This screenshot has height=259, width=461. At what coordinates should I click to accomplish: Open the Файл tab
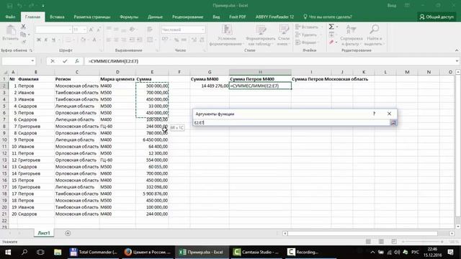point(10,17)
